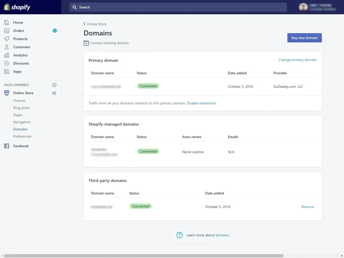Go back using the Online Store chevron
This screenshot has width=344, height=258.
84,24
